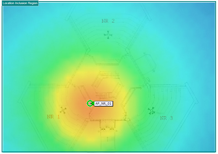Click the NR 3 room label
The height and width of the screenshot is (154, 218).
click(x=166, y=118)
